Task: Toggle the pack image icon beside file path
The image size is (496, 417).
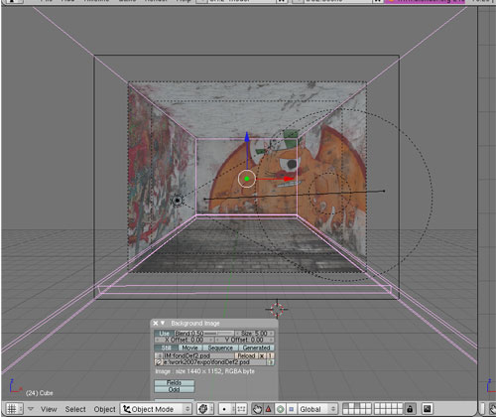Action: [159, 362]
